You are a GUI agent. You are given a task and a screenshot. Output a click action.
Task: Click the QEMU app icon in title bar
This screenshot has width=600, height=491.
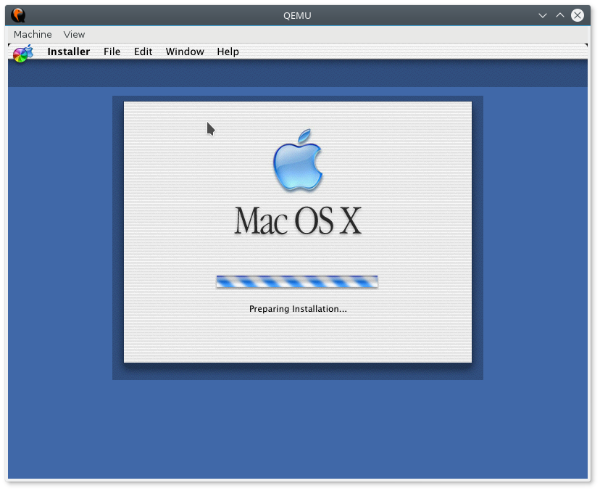pos(18,15)
